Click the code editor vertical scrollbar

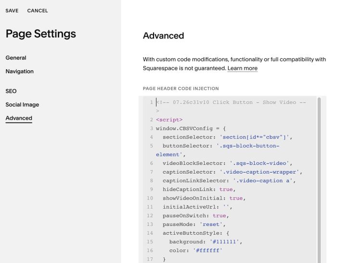pos(319,180)
